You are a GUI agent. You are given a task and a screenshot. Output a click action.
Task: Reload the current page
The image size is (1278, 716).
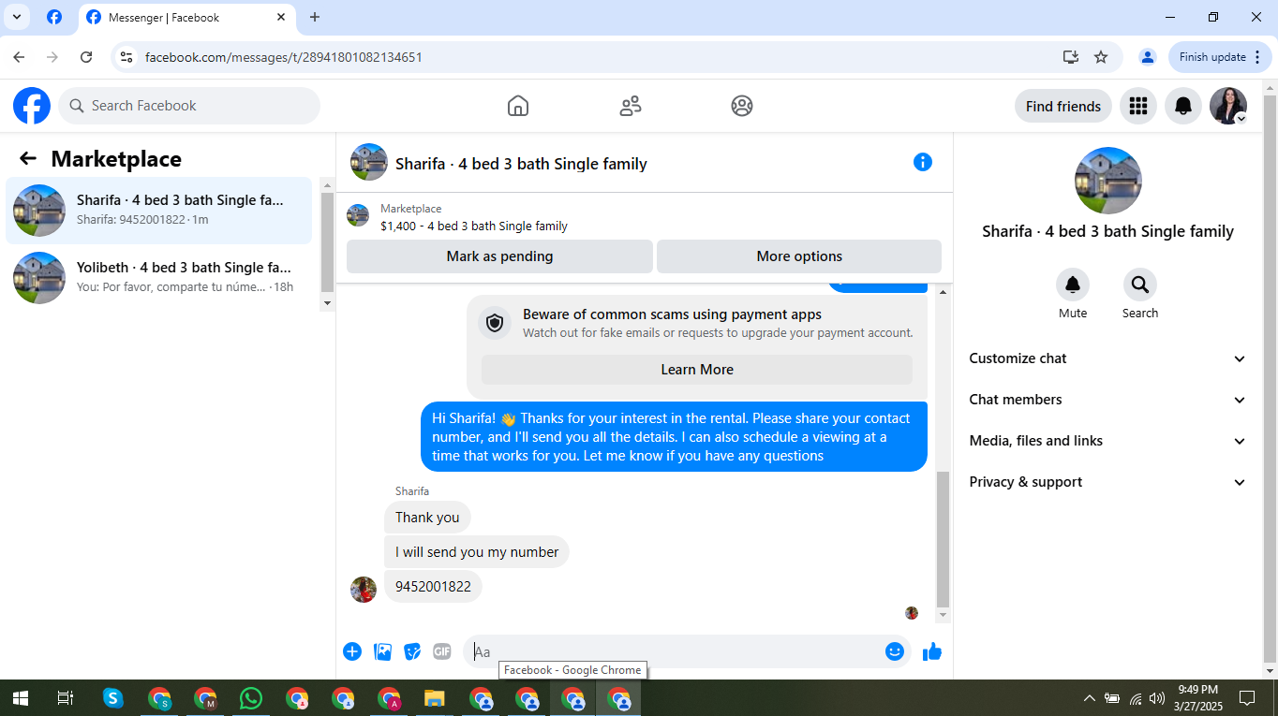tap(86, 57)
